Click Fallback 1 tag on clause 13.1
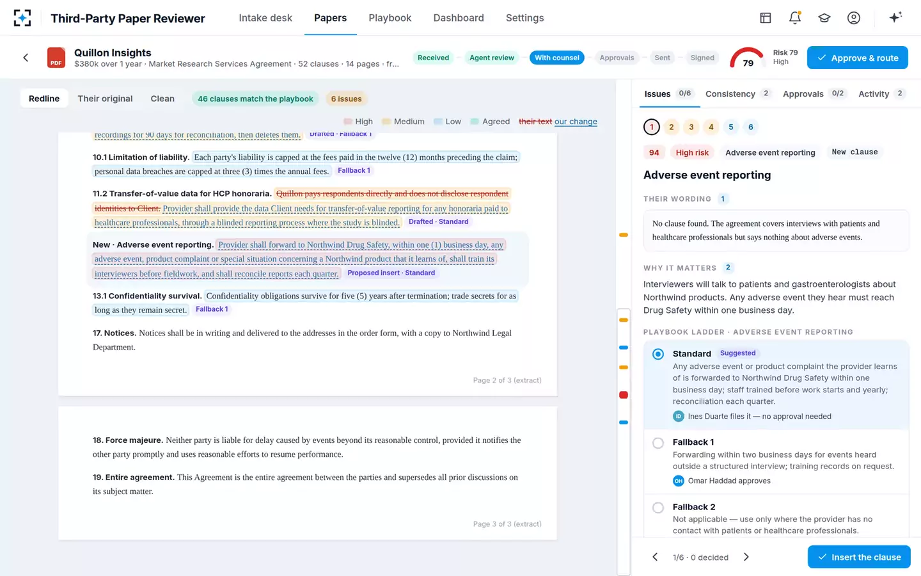This screenshot has width=921, height=576. [x=212, y=309]
